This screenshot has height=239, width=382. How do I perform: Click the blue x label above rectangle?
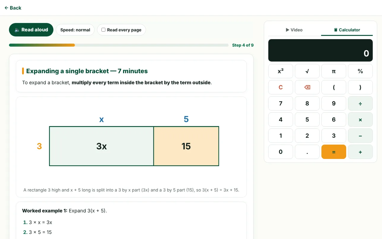coord(101,119)
